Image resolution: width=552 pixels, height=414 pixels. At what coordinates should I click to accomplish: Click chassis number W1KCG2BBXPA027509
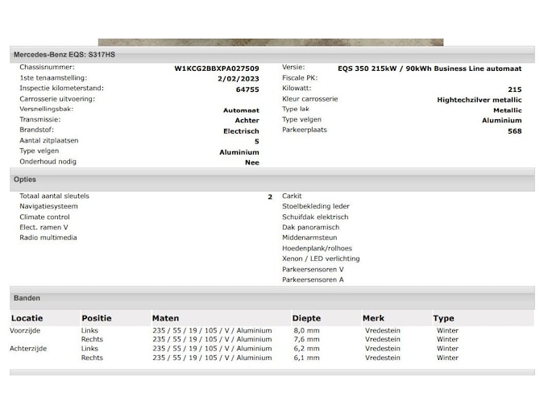click(x=217, y=68)
